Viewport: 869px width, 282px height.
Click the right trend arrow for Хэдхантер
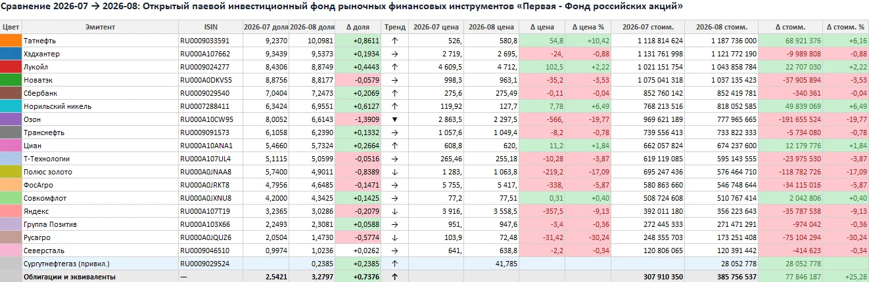pyautogui.click(x=394, y=53)
